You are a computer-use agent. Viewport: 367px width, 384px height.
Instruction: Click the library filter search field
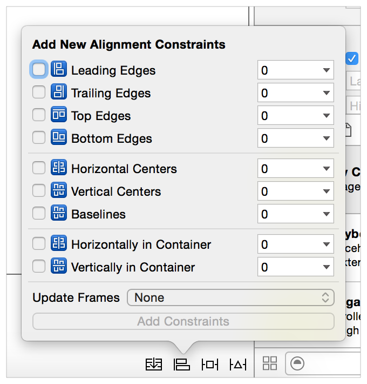[323, 363]
